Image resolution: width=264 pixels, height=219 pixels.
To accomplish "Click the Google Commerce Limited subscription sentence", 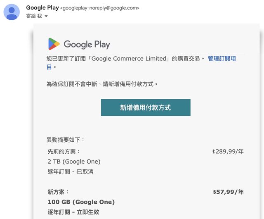I will (124, 59).
